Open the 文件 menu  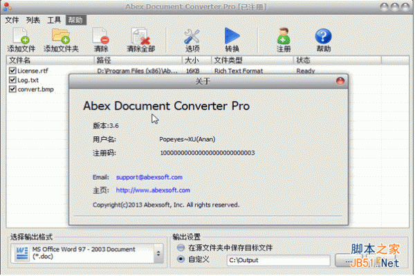pyautogui.click(x=12, y=20)
